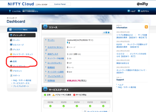
Task: Click the network security lock icon
Action: (11, 54)
